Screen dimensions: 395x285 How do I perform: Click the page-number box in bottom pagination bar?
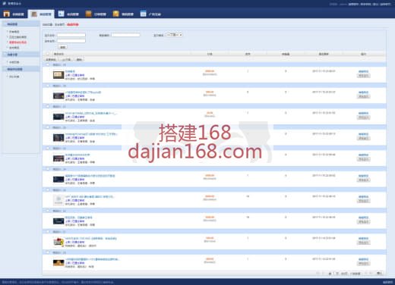pos(337,274)
